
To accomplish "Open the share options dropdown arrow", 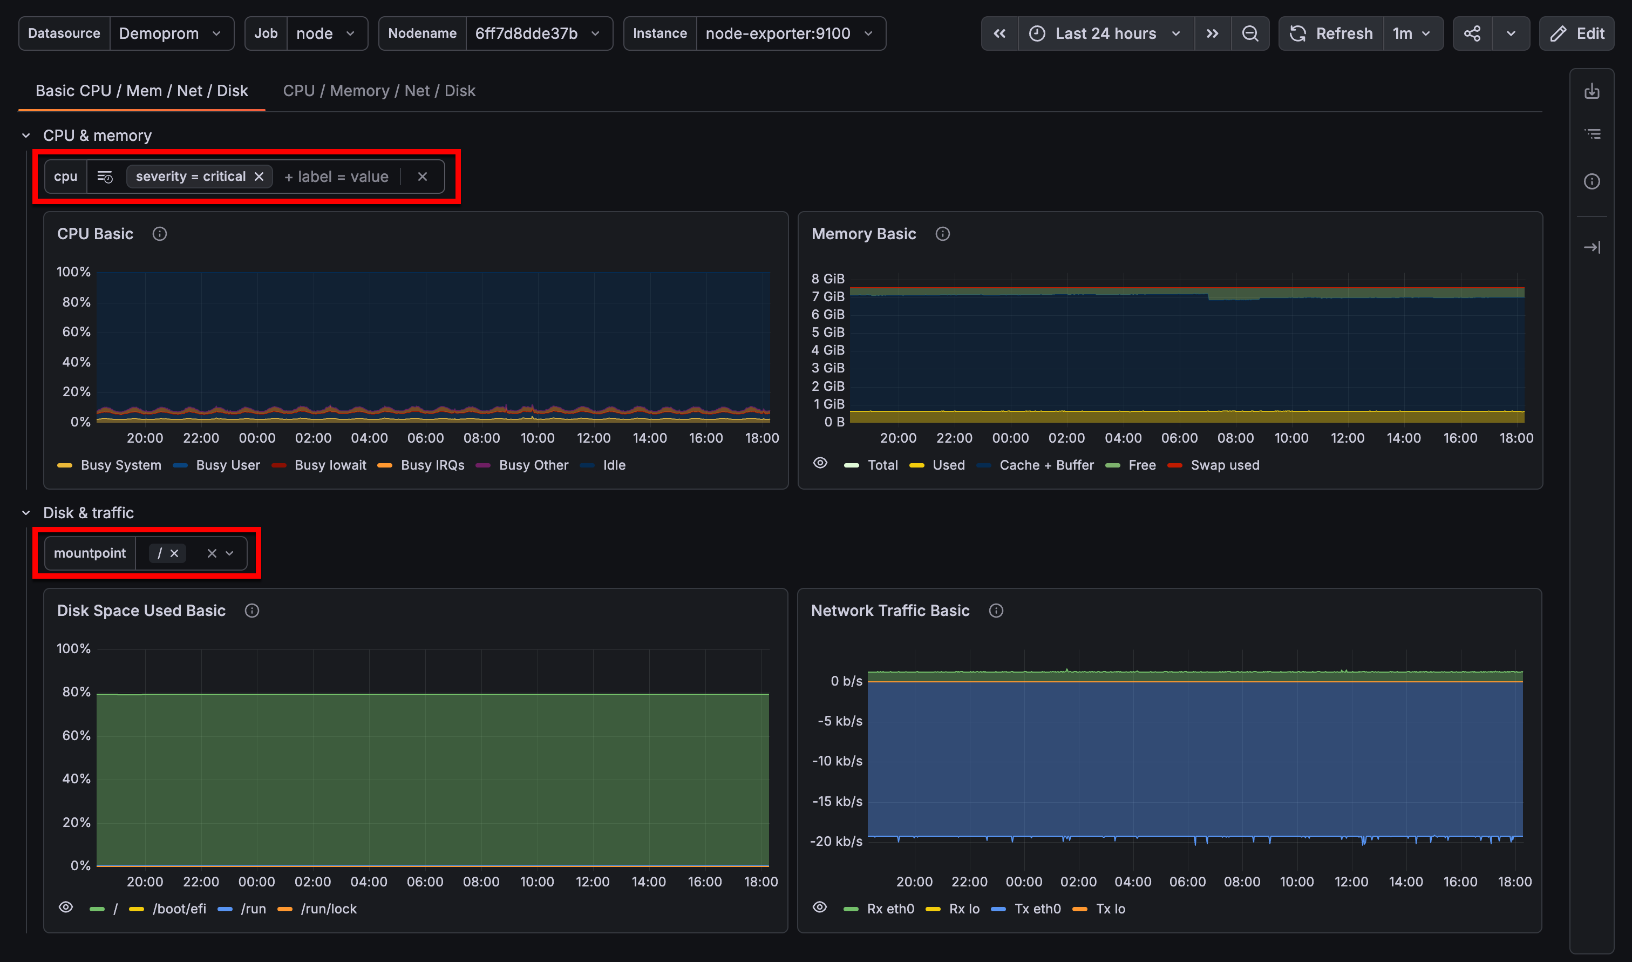I will 1510,33.
